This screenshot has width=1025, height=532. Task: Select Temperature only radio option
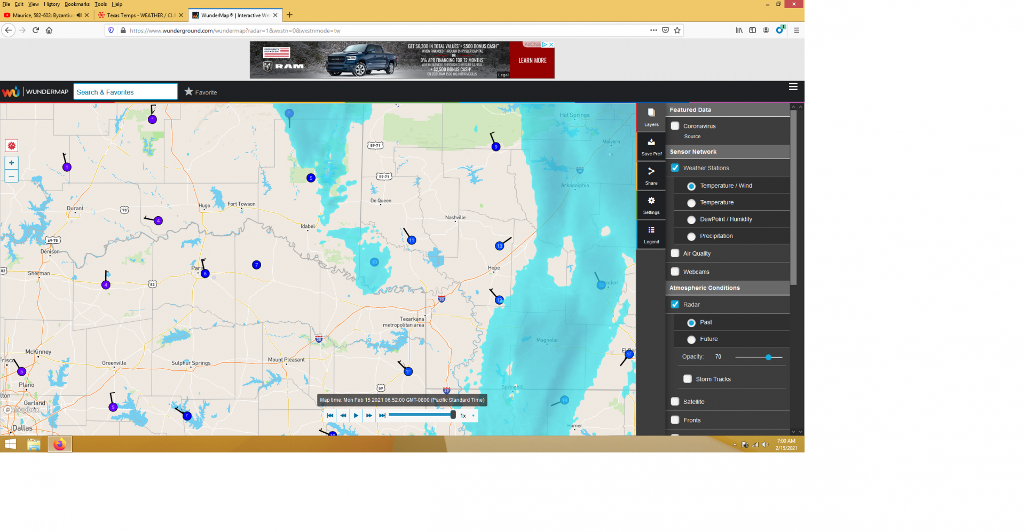pos(691,203)
